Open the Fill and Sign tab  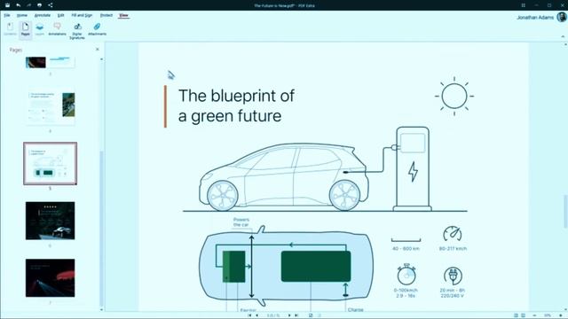pyautogui.click(x=82, y=15)
